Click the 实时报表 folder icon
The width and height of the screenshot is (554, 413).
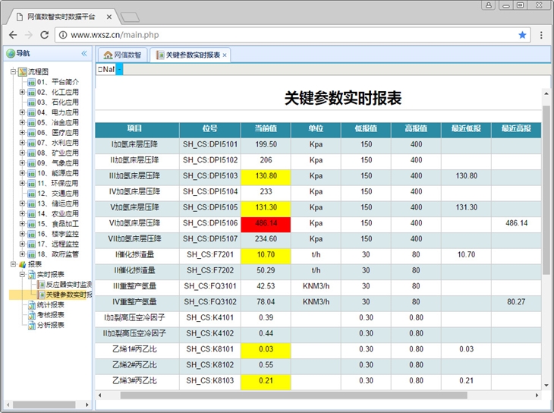pyautogui.click(x=32, y=274)
